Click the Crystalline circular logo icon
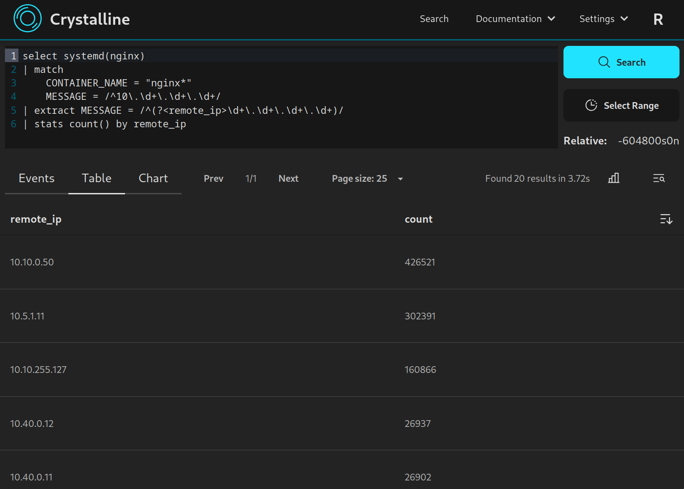This screenshot has height=489, width=684. coord(27,18)
